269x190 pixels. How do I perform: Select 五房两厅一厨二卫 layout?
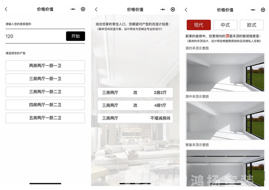click(x=45, y=118)
